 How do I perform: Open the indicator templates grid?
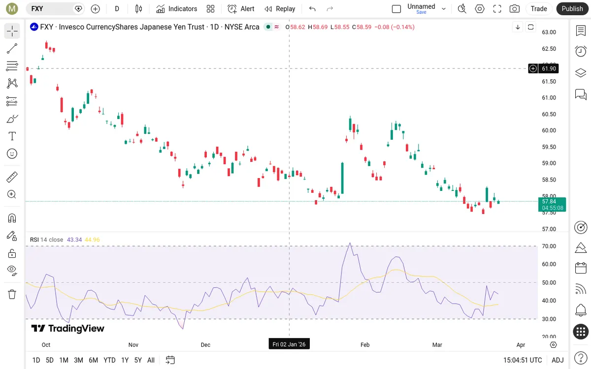pos(211,8)
